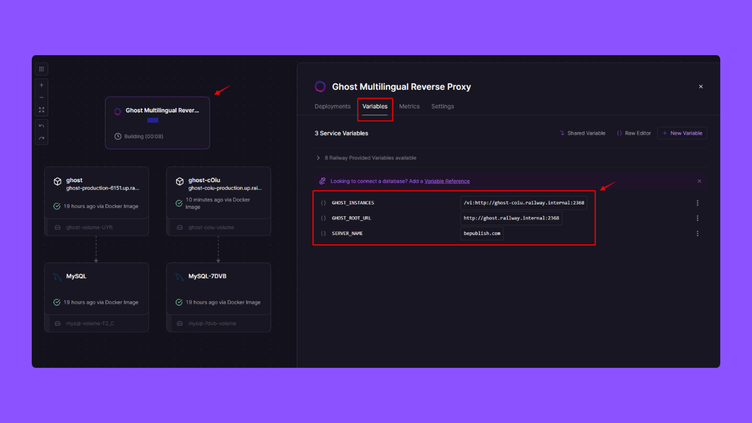Switch to the Deployments tab
The image size is (752, 423).
pos(332,106)
